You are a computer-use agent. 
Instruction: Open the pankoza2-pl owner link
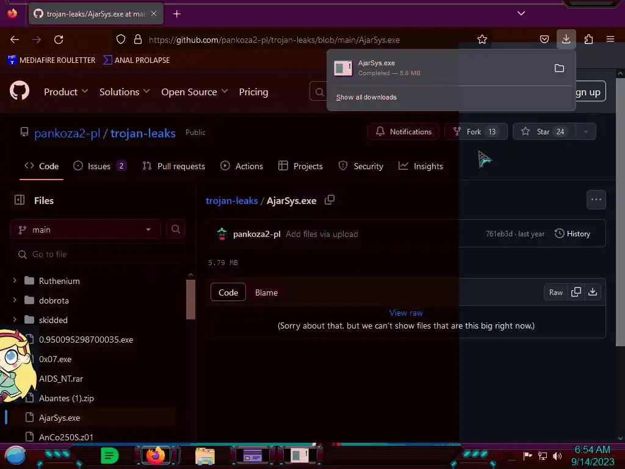tap(67, 133)
